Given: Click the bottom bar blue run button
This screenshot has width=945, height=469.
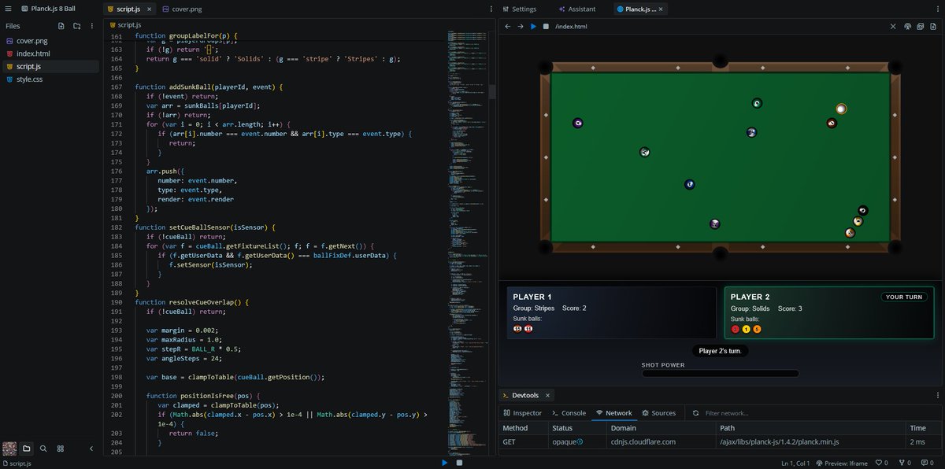Looking at the screenshot, I should (445, 463).
